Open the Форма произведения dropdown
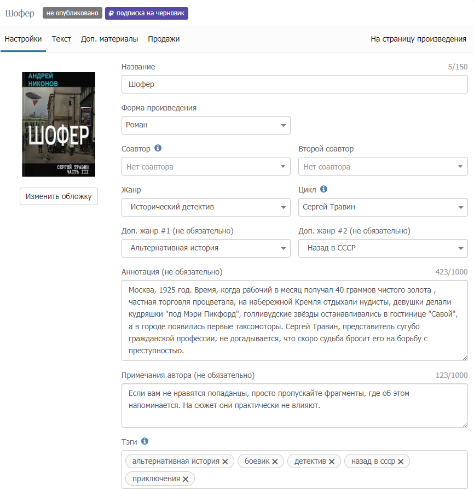 tap(205, 125)
